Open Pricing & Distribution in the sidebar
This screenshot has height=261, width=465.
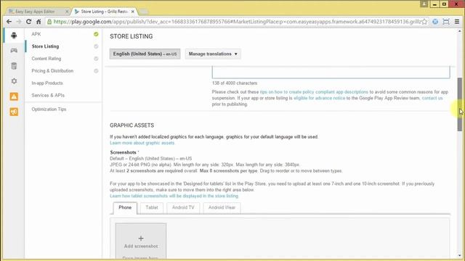[x=52, y=71]
